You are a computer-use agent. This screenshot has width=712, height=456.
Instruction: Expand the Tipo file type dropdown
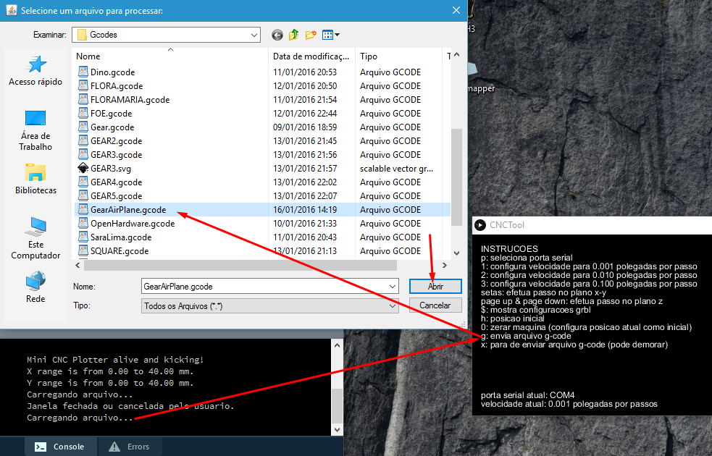click(393, 306)
